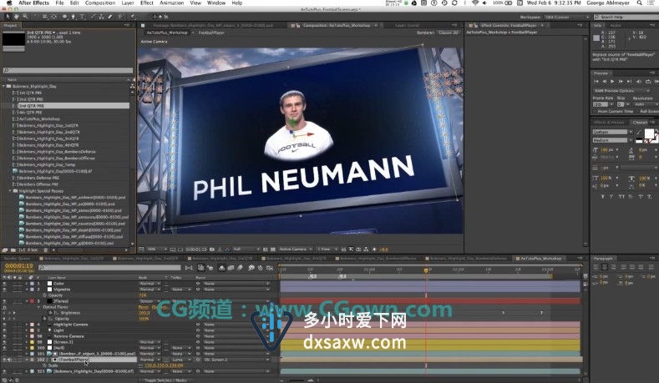The height and width of the screenshot is (383, 659).
Task: Open Spotlight search in macOS menu bar
Action: (639, 3)
